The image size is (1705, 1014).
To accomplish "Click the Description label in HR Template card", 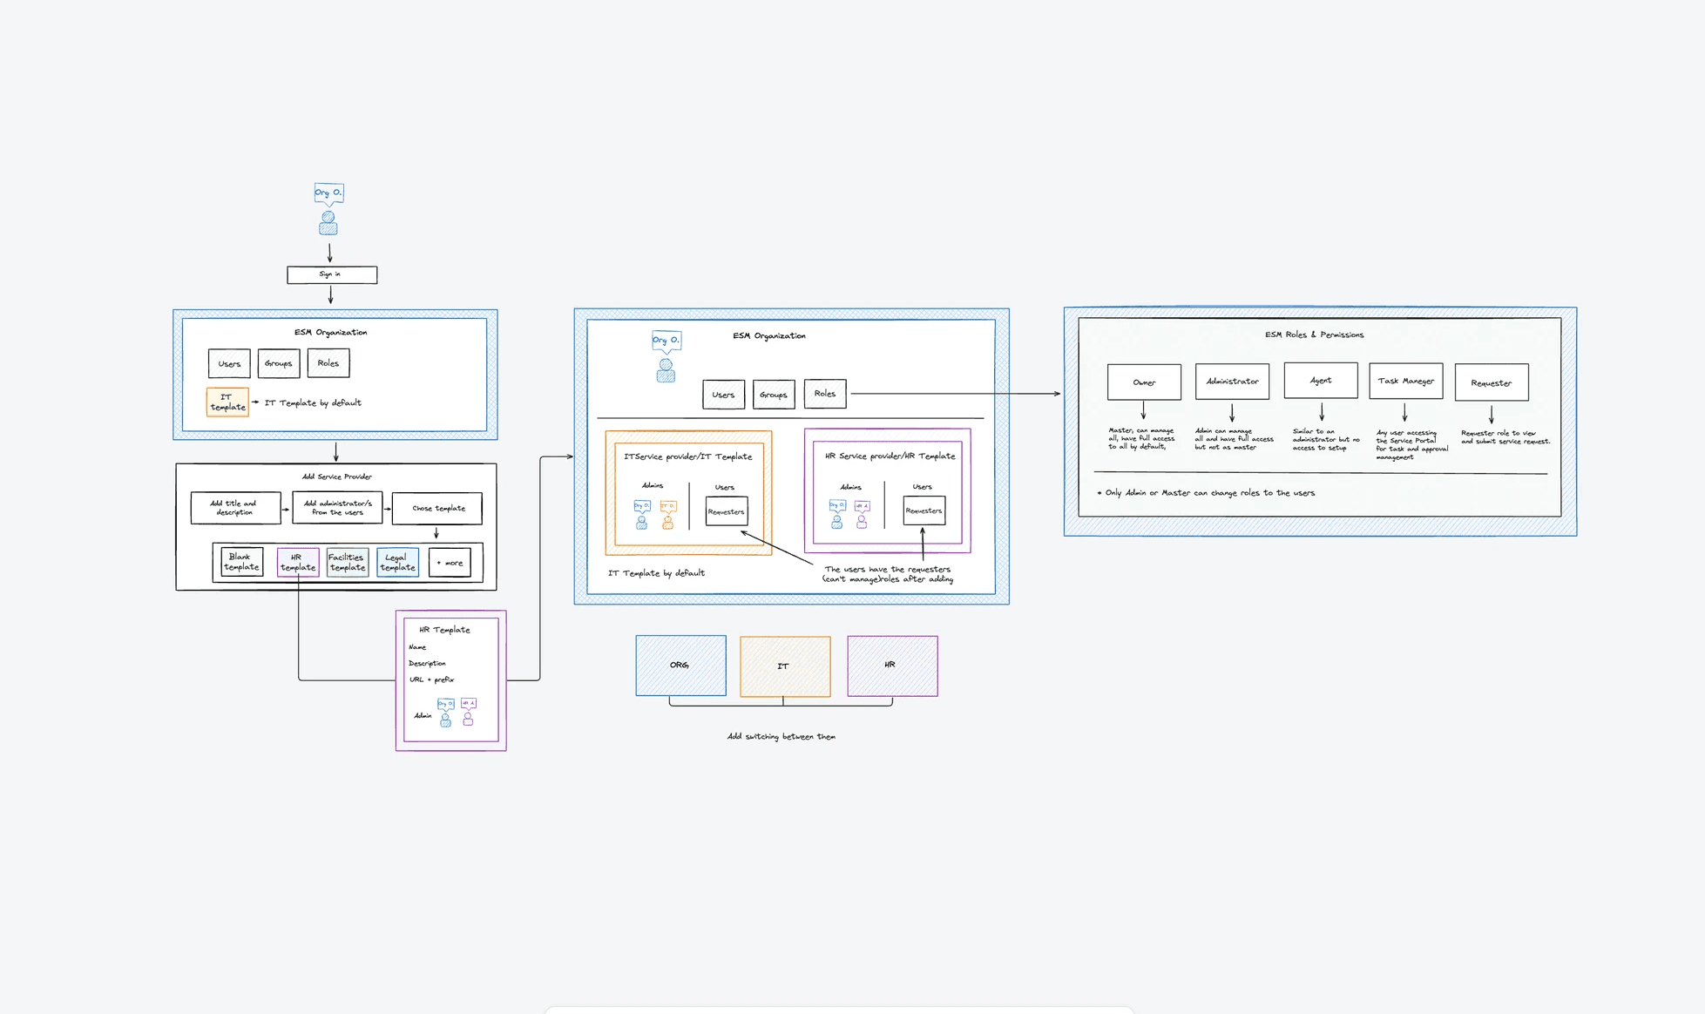I will 427,664.
